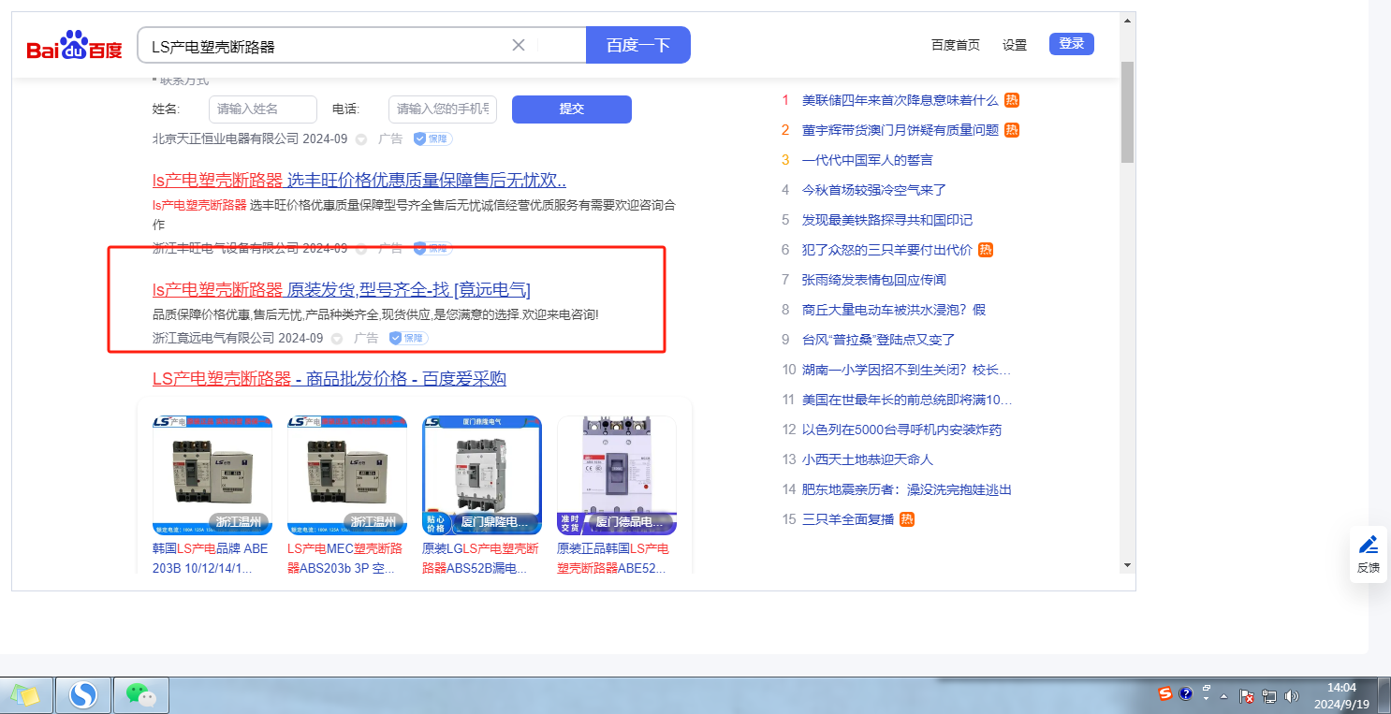Open the 韩国LS产电品牌 ABE 203B product thumbnail

(212, 475)
